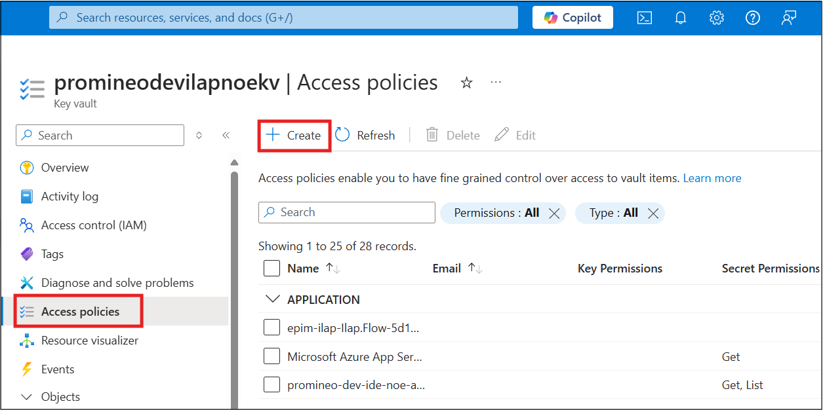Viewport: 823px width, 410px height.
Task: Open Tags in the sidebar
Action: coord(52,254)
